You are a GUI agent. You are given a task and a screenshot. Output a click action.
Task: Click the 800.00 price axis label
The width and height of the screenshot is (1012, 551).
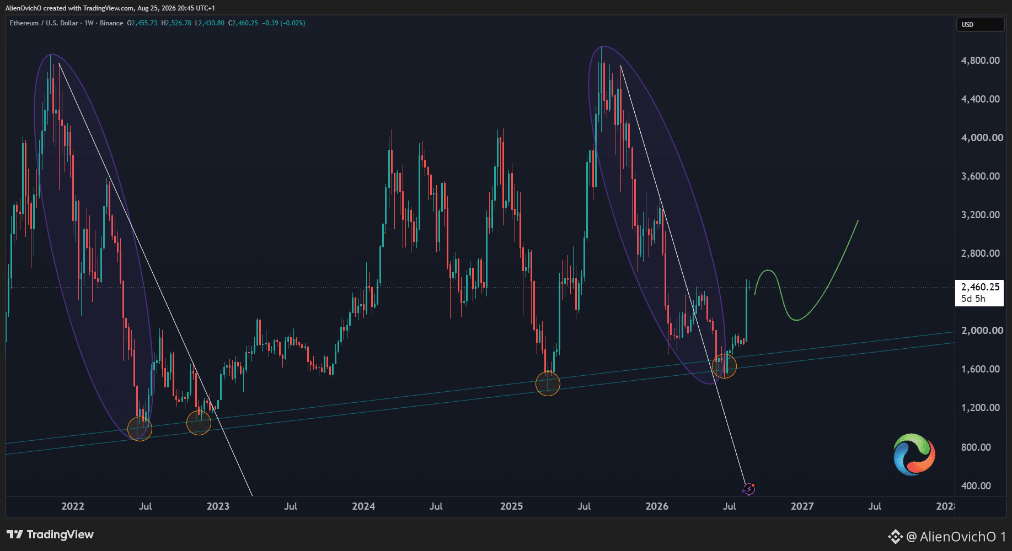tap(976, 447)
